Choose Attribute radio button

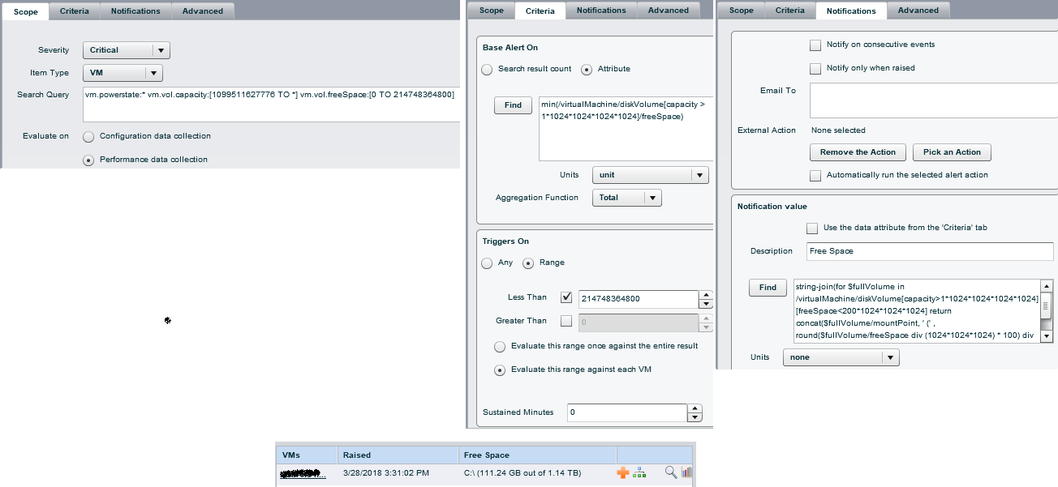[587, 70]
